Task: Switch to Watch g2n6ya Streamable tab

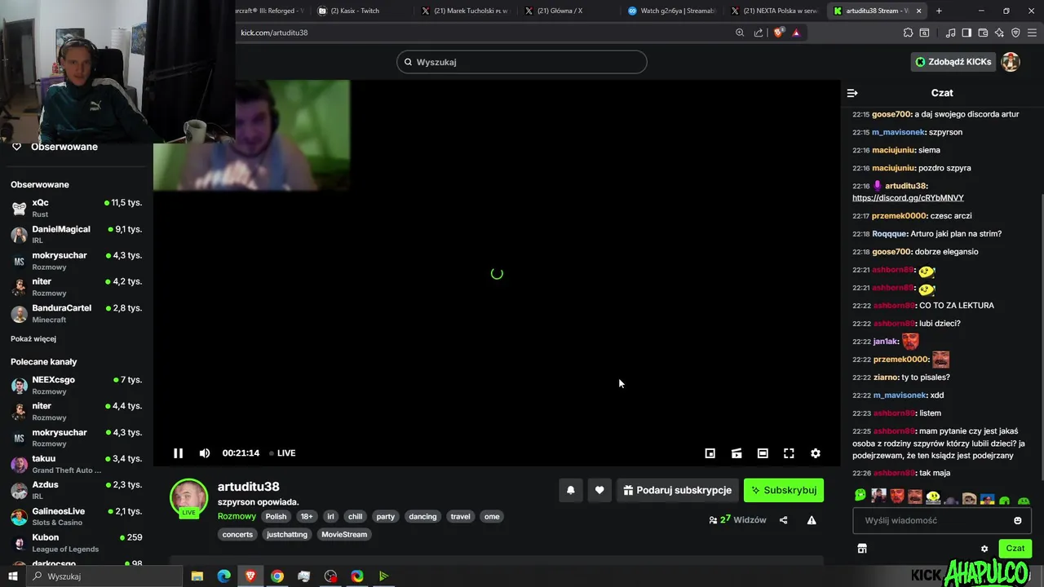Action: click(671, 11)
